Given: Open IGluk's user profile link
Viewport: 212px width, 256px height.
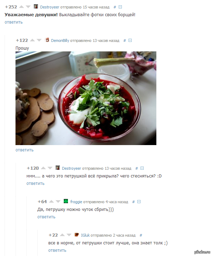Looking at the screenshot, I should [x=86, y=235].
